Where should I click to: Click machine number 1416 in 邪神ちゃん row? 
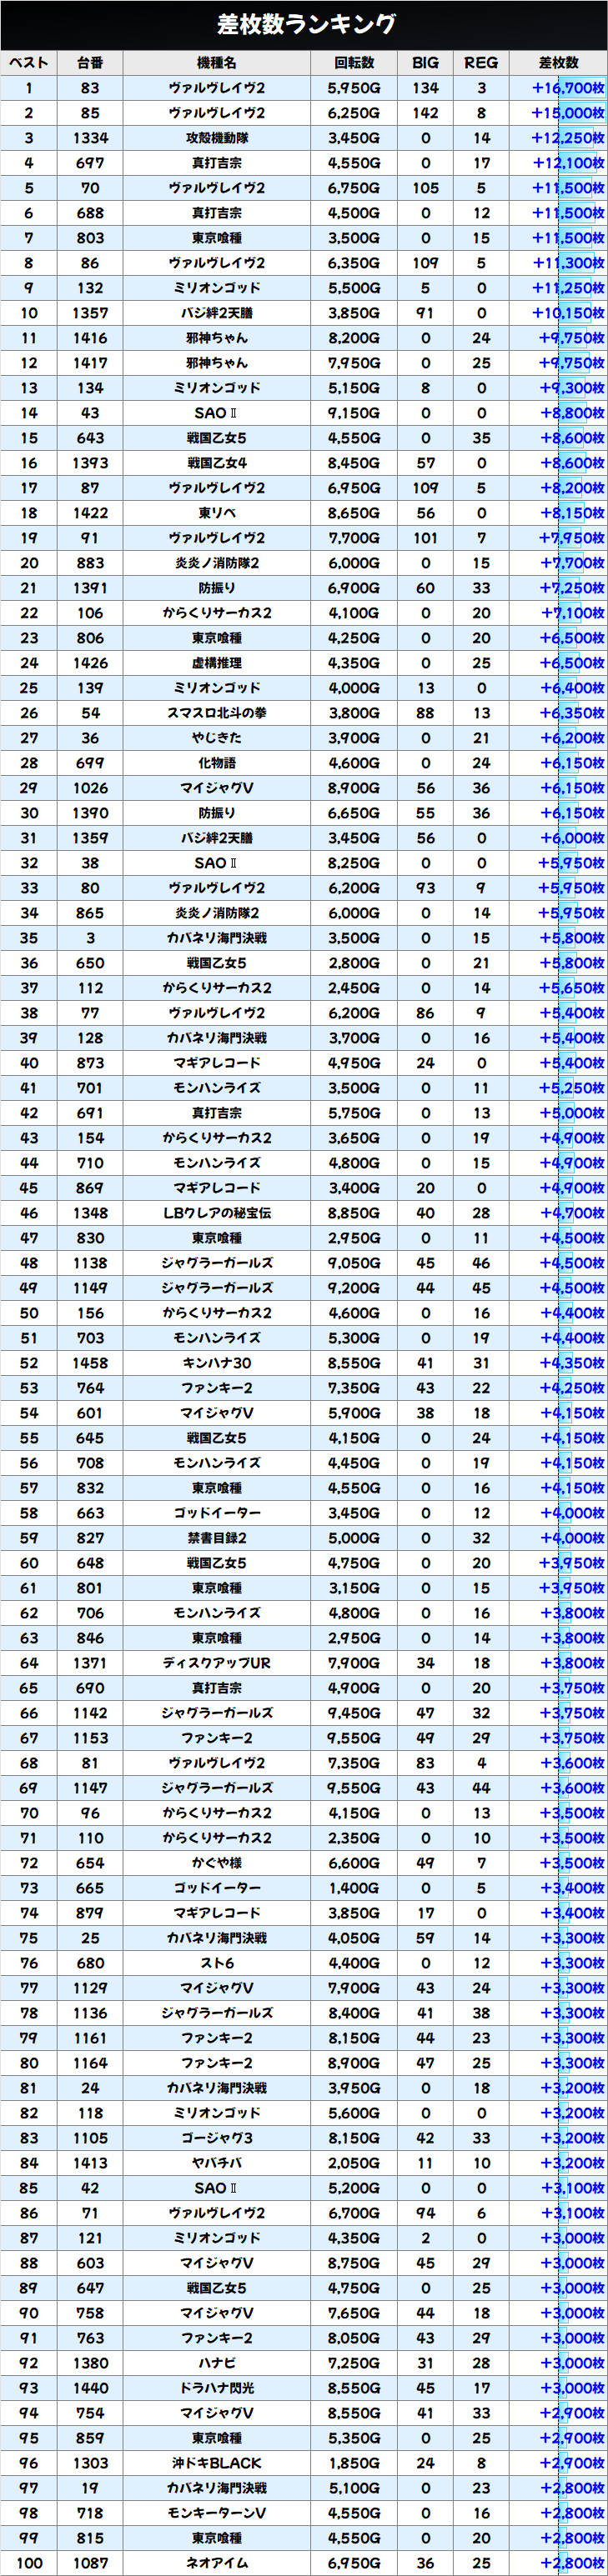tap(90, 338)
